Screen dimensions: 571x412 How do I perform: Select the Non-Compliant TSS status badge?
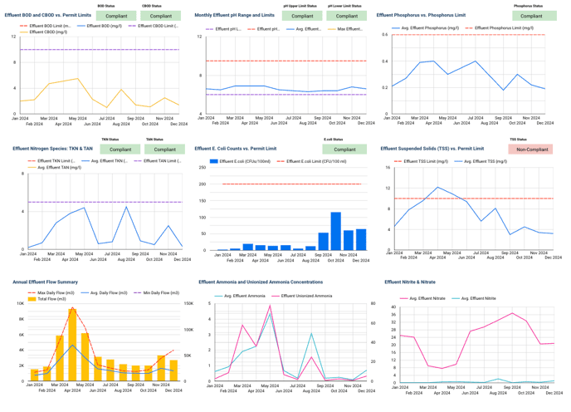tap(530, 150)
